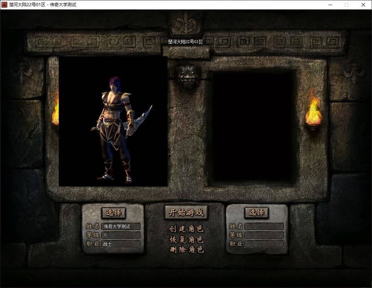Click the right 选择 button
The image size is (372, 288).
[256, 212]
